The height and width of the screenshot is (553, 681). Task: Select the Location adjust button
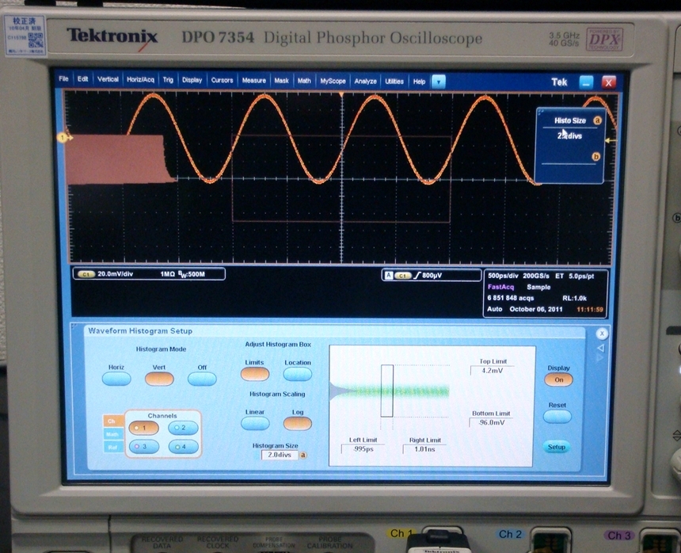coord(298,374)
